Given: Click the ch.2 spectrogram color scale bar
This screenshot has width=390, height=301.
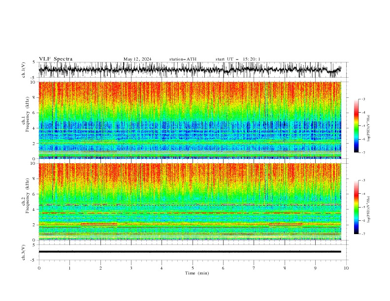Looking at the screenshot, I should tap(357, 207).
